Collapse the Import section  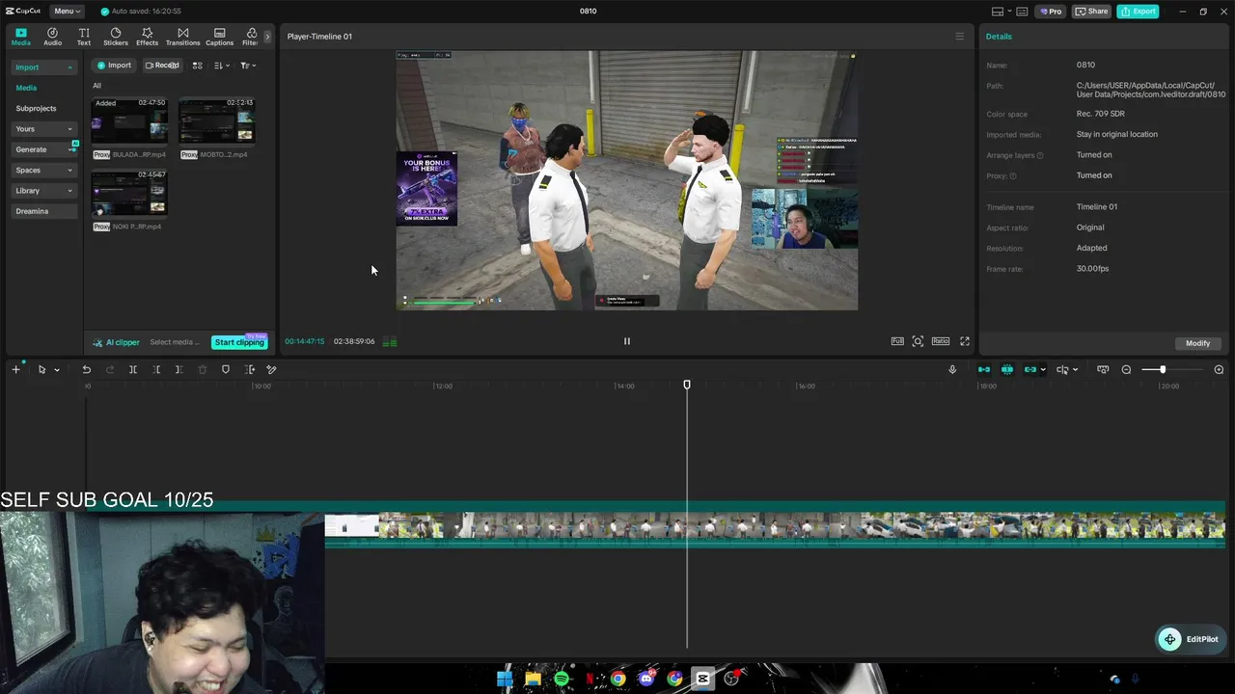[x=44, y=67]
